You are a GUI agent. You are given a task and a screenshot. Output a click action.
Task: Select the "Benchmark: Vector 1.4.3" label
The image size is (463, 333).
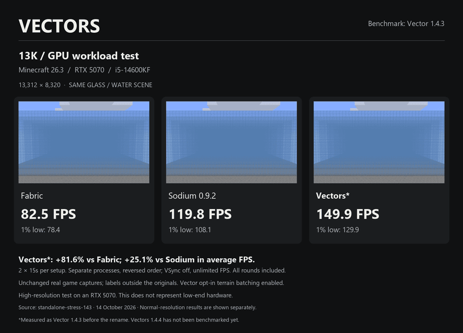tap(406, 23)
